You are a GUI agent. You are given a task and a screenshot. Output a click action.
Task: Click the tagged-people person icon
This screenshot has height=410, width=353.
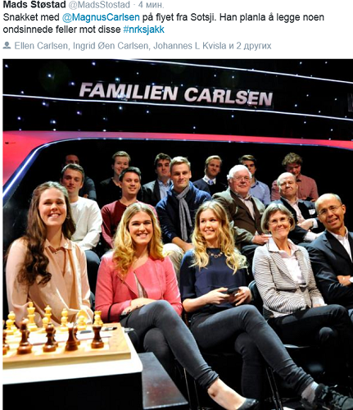[7, 45]
